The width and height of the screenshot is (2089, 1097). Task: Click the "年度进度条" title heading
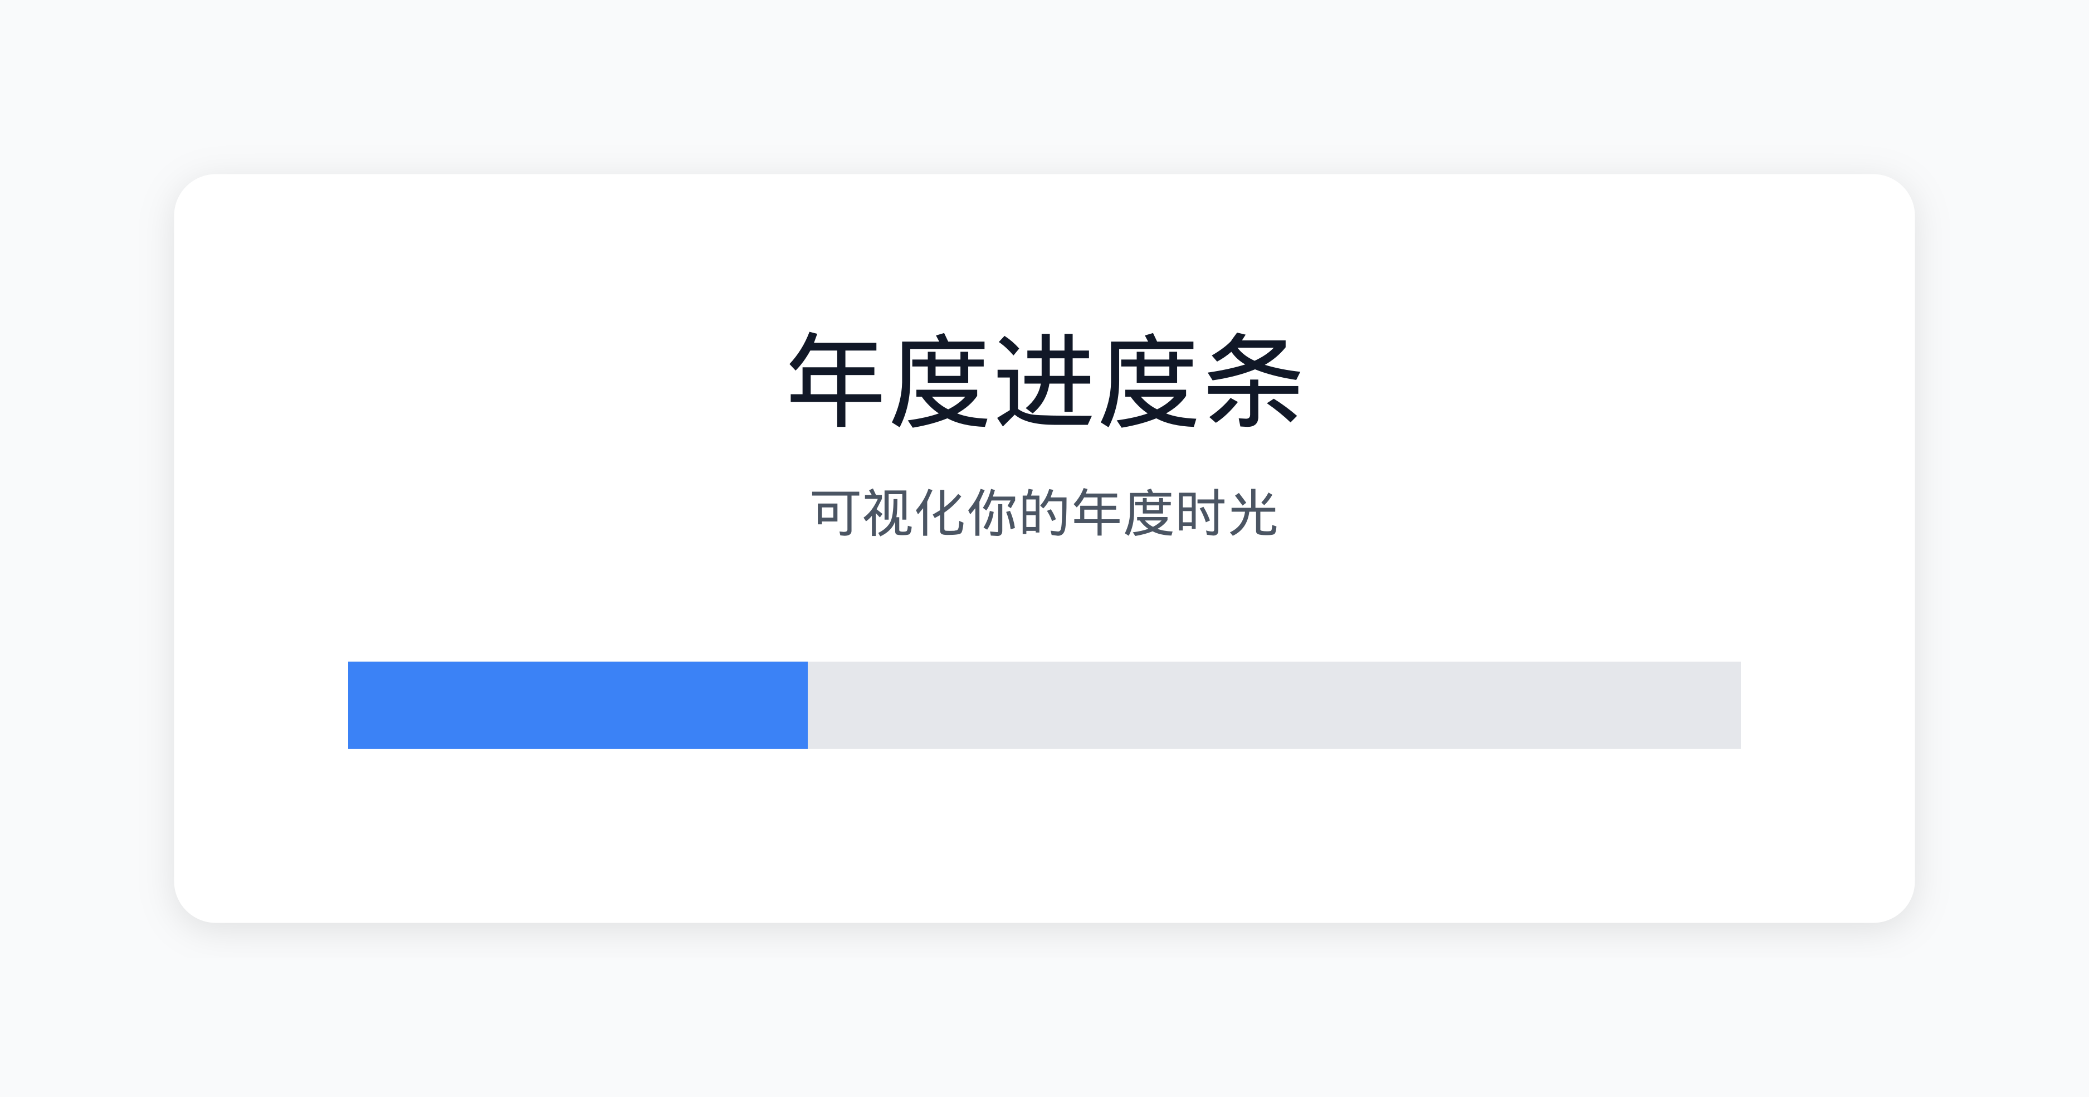[x=1044, y=381]
